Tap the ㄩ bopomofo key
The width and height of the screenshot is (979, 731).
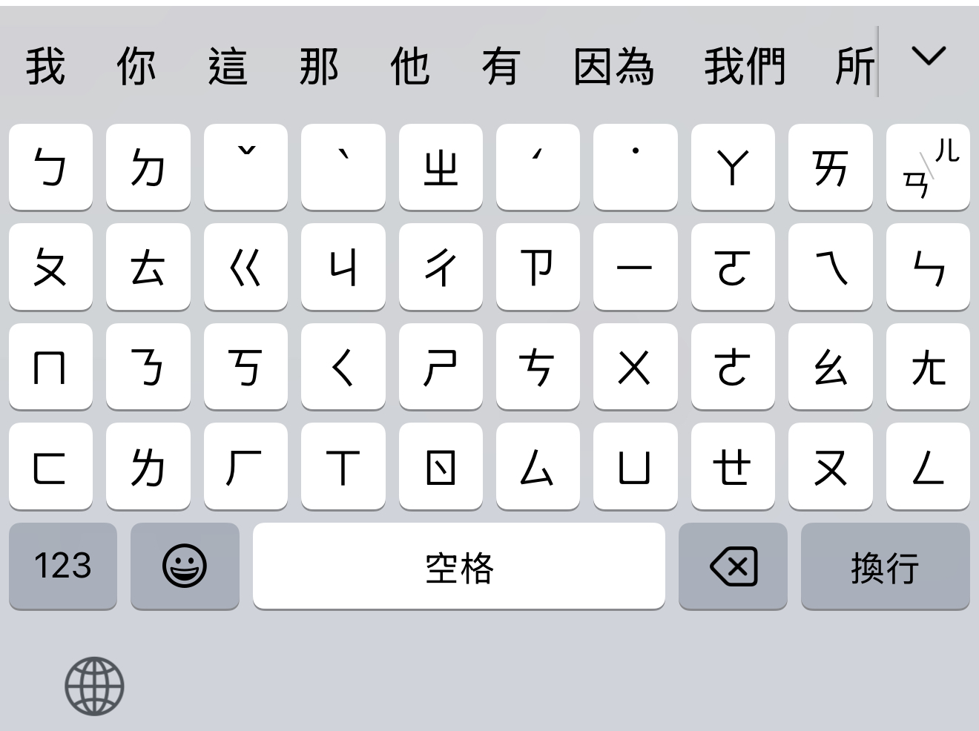(x=636, y=466)
